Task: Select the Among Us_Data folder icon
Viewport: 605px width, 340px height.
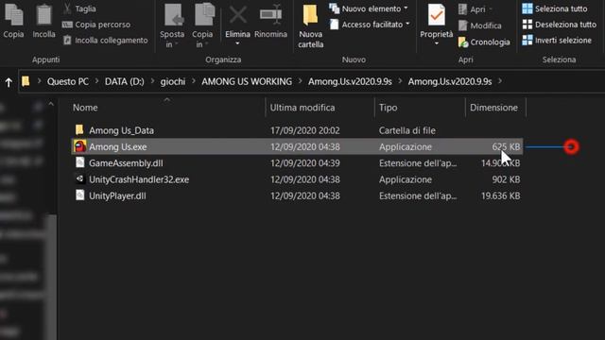Action: (x=79, y=130)
